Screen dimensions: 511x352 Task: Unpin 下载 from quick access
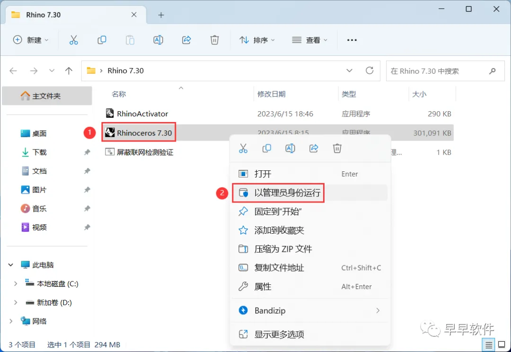tap(87, 152)
